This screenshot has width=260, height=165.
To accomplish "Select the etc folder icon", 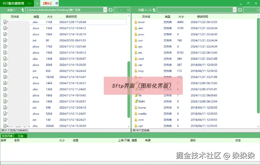I will point(136,52).
